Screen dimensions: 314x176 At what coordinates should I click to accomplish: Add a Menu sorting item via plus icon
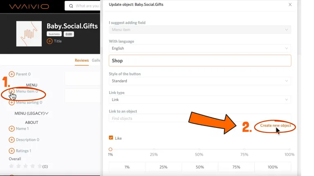pyautogui.click(x=11, y=102)
